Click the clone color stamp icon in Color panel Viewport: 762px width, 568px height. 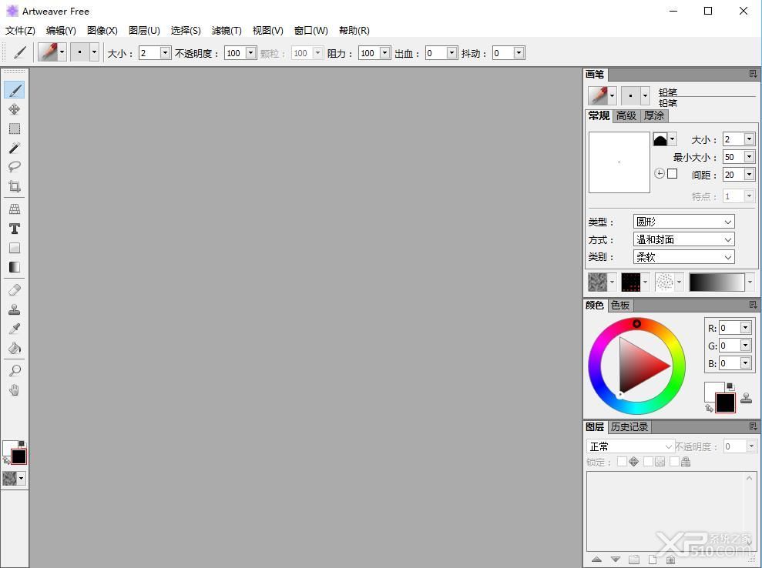coord(747,398)
